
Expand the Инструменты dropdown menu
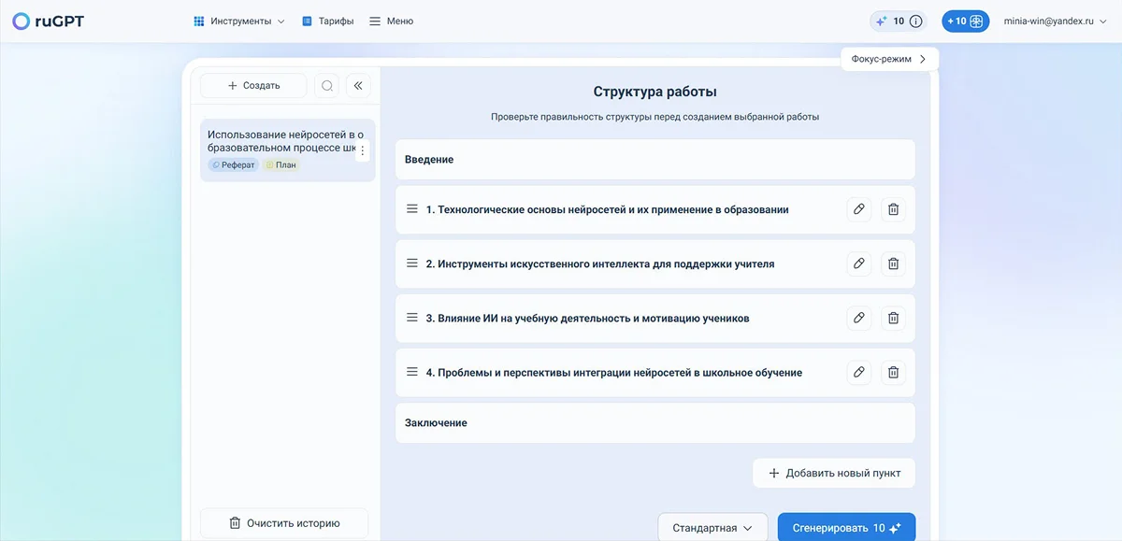[x=238, y=21]
